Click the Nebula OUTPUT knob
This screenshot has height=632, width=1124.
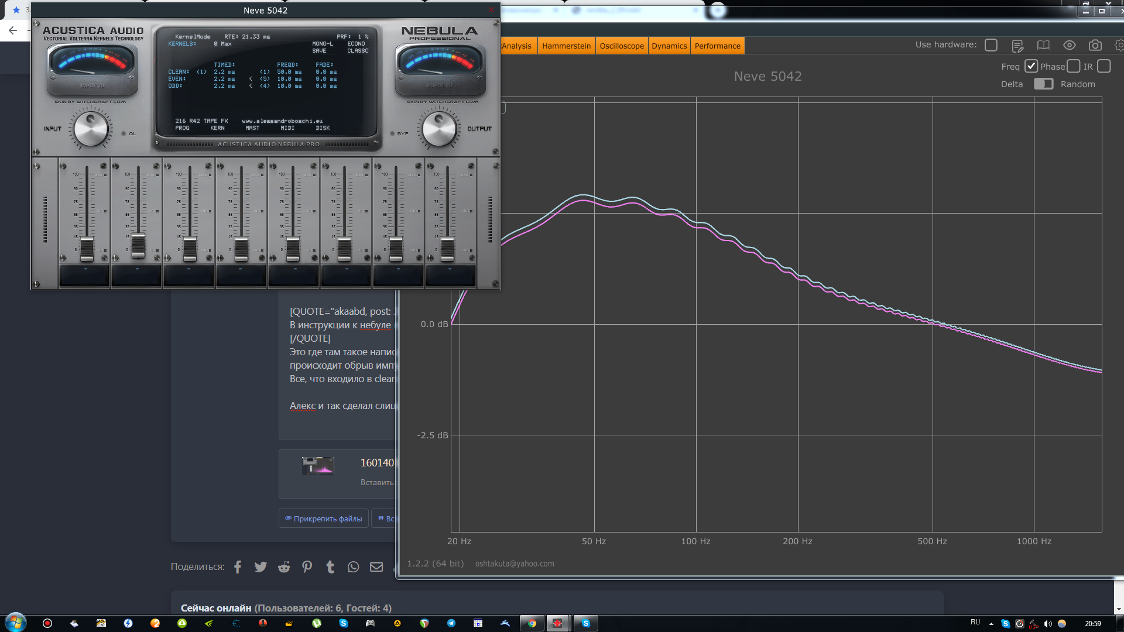coord(439,129)
